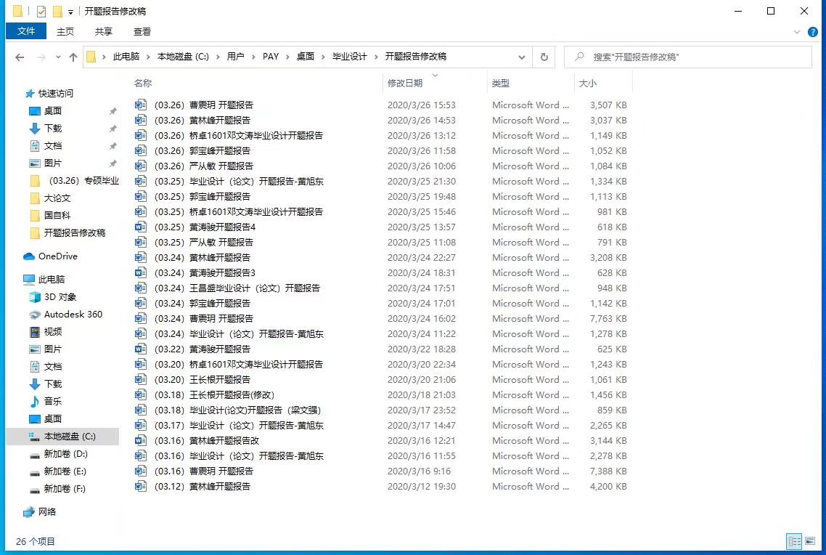Open the Help question mark icon
826x555 pixels.
point(813,31)
